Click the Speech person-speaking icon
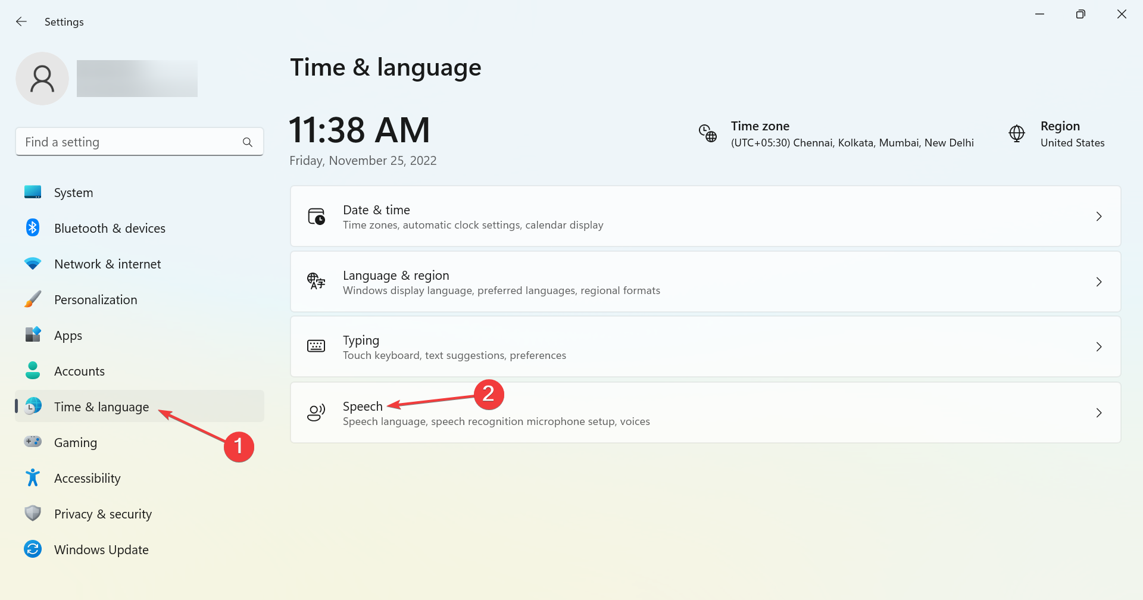The height and width of the screenshot is (600, 1143). pyautogui.click(x=316, y=412)
